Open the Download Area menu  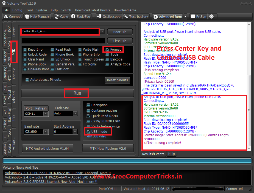125,10
